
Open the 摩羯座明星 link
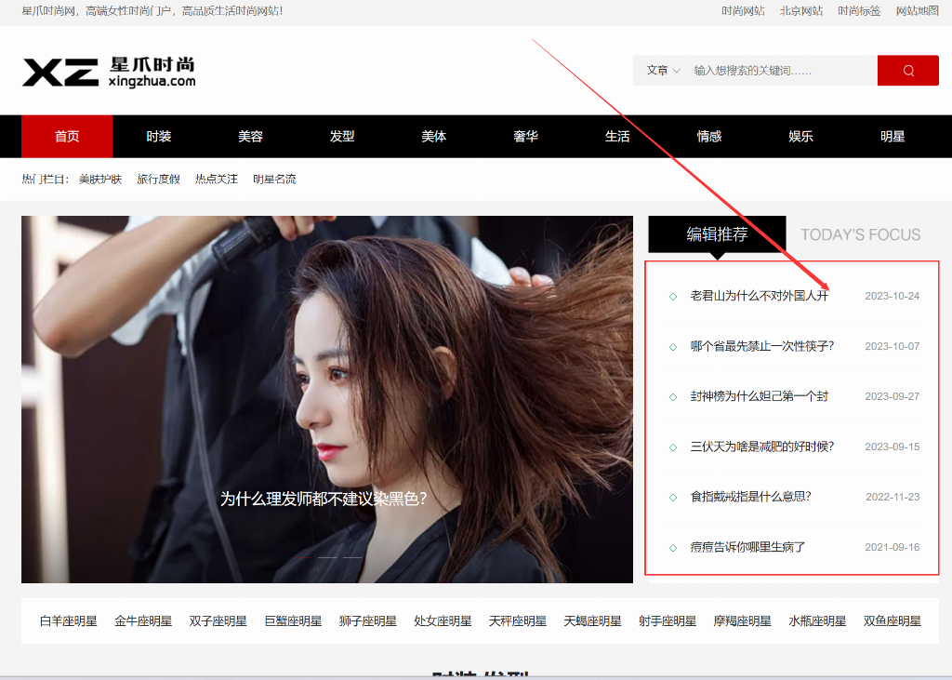pos(743,621)
